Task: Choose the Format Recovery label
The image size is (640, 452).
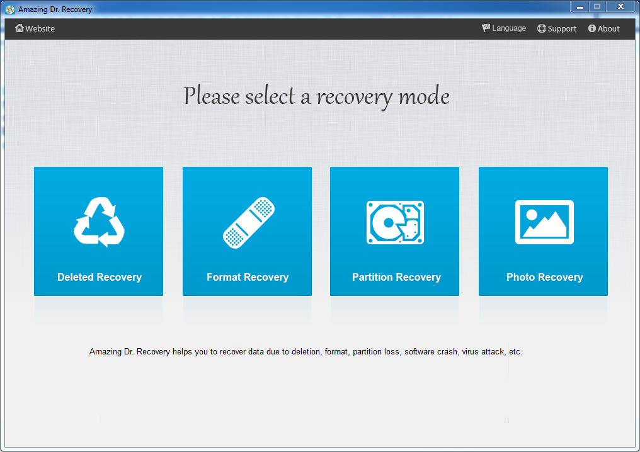Action: coord(248,278)
